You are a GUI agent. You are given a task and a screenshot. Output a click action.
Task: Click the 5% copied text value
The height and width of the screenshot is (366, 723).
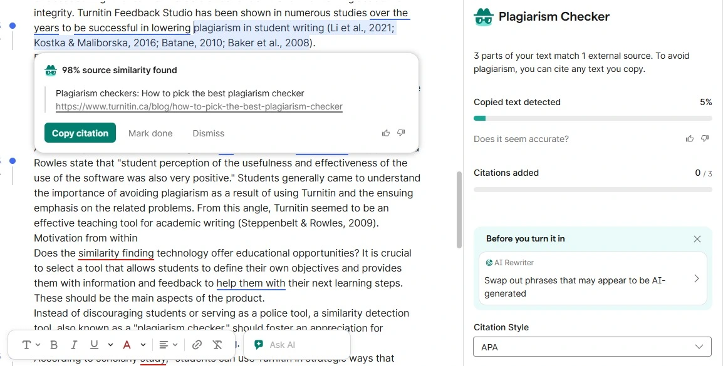[706, 102]
